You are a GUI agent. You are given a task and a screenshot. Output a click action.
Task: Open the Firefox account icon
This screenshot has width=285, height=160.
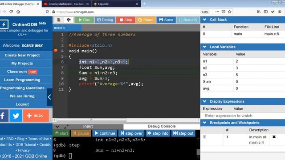(x=280, y=12)
